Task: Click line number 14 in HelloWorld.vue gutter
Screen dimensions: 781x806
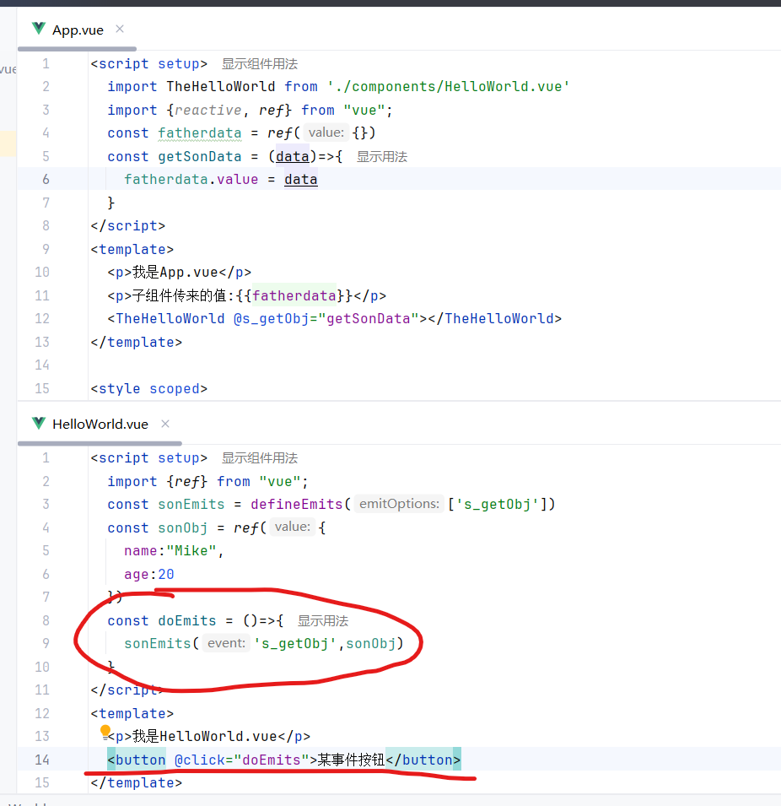Action: coord(42,760)
